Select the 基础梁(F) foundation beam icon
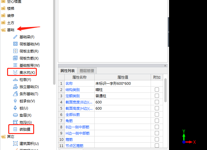 [x=15, y=37]
